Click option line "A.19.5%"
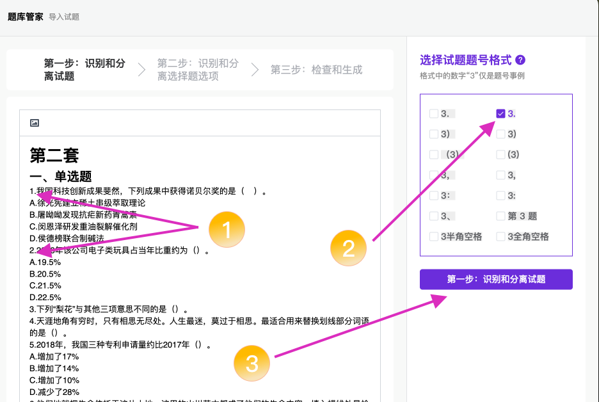 pos(45,262)
